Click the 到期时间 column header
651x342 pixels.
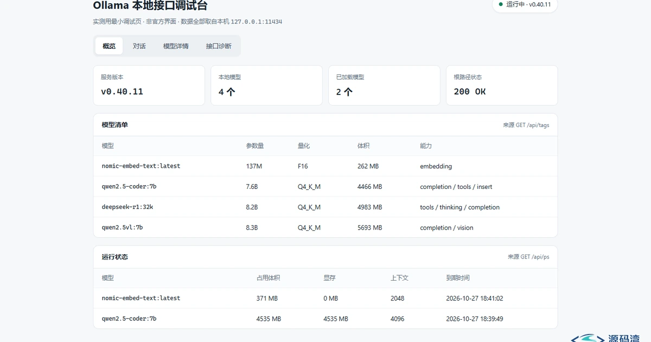458,278
